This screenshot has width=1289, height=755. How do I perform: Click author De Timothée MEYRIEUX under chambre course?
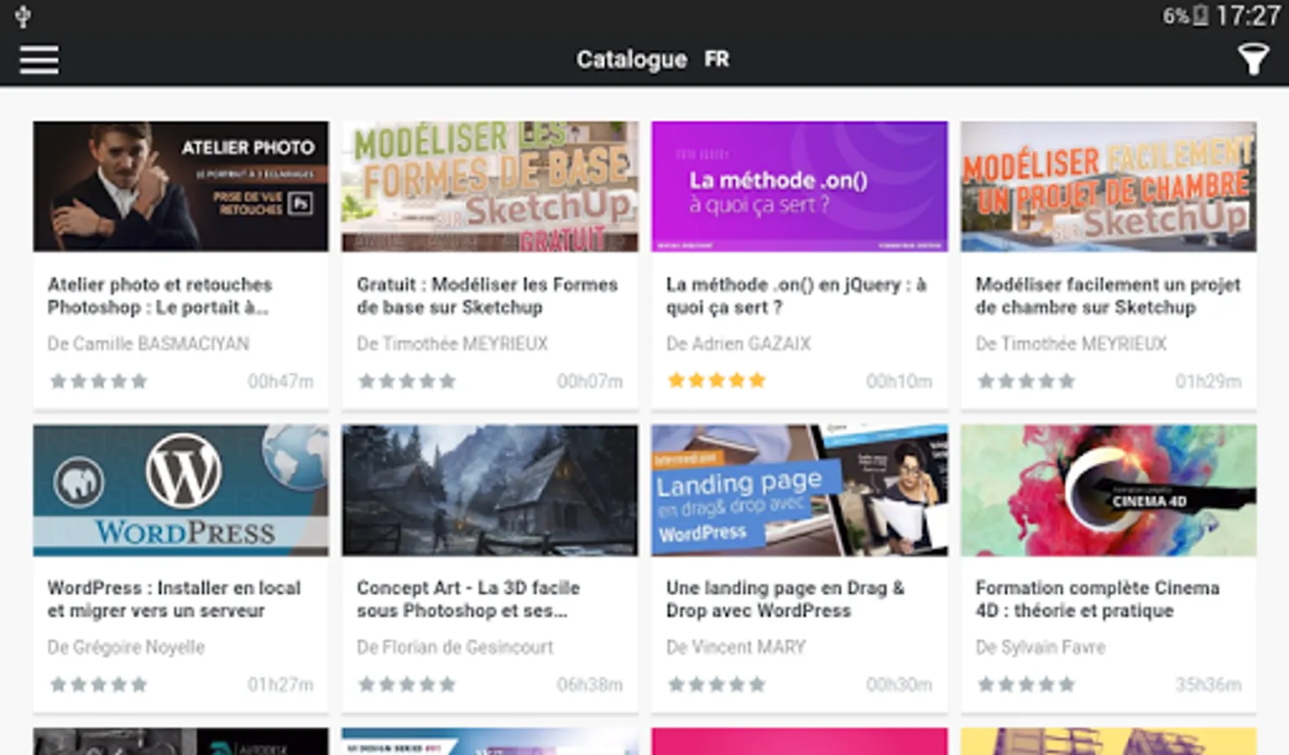[1071, 344]
